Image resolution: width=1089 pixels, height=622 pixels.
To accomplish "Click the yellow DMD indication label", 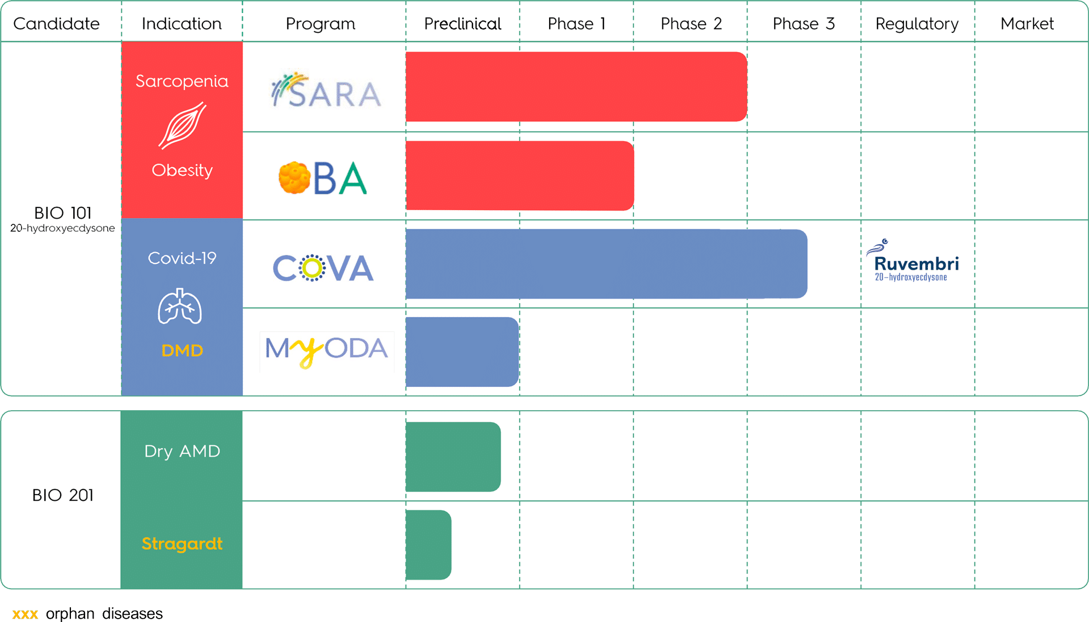I will pos(182,351).
